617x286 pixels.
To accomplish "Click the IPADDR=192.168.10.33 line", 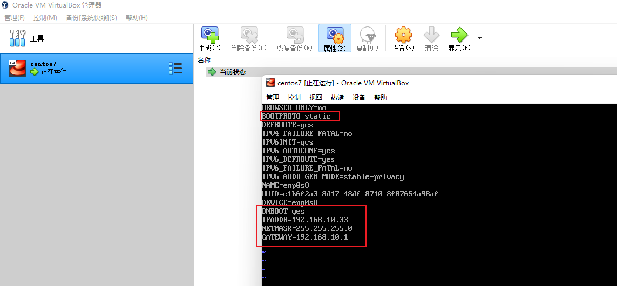I will click(x=305, y=220).
